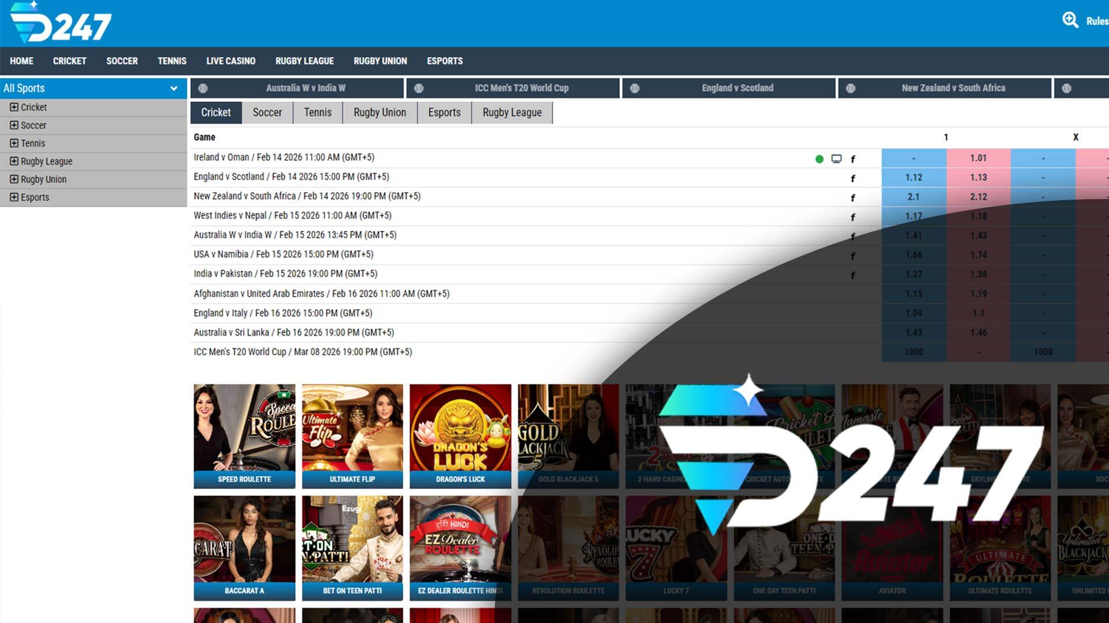The image size is (1109, 623).
Task: Click fancy 'f' icon on England v Scotland row
Action: [x=853, y=178]
